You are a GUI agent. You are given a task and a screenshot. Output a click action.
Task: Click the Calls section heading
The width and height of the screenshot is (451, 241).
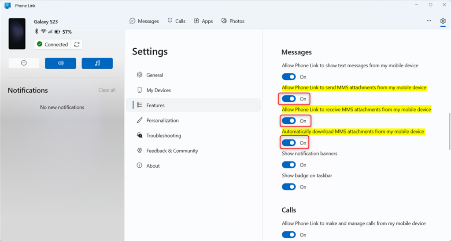(289, 210)
